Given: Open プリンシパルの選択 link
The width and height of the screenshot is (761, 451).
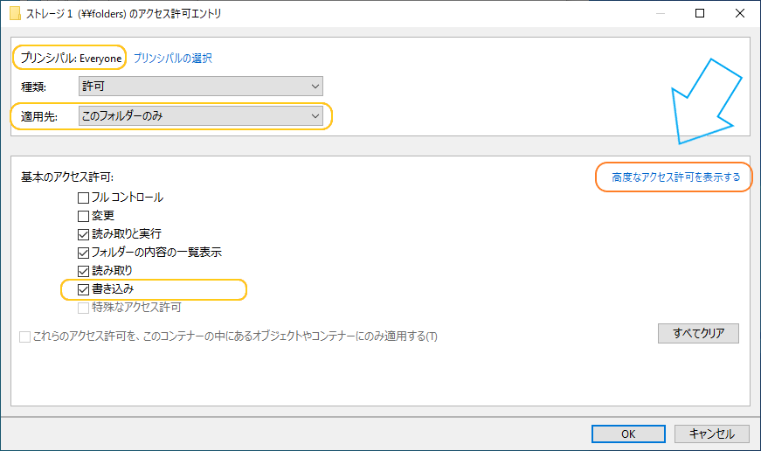Looking at the screenshot, I should (x=173, y=59).
